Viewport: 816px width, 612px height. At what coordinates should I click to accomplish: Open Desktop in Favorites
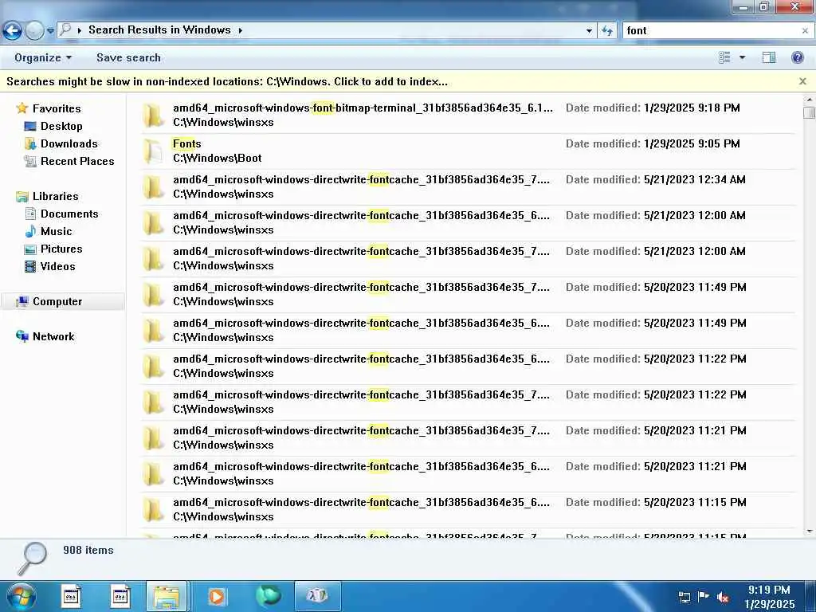pos(61,126)
